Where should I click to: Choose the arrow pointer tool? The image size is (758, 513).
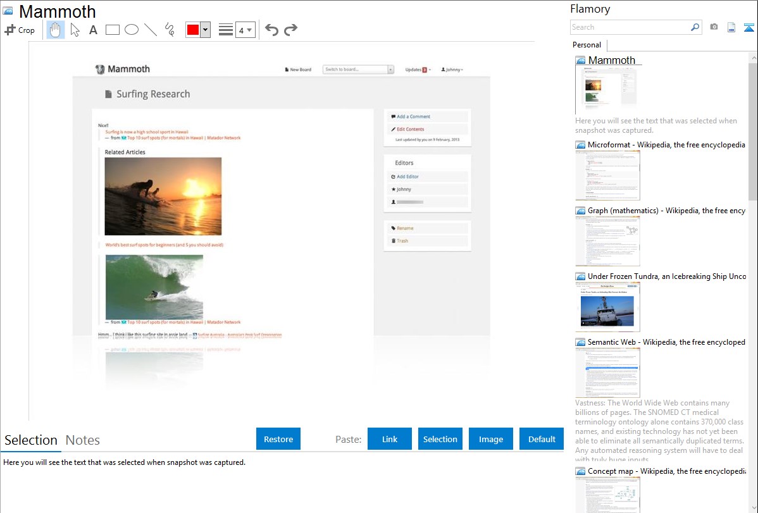click(x=75, y=30)
